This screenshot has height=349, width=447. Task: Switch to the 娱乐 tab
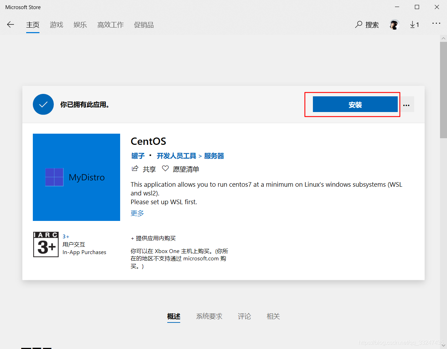[x=80, y=25]
